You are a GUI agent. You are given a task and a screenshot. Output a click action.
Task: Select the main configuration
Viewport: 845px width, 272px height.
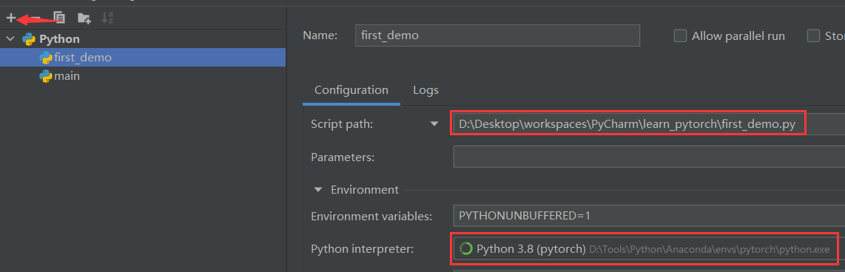point(143,76)
